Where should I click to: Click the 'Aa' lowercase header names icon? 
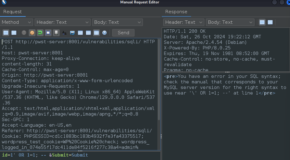(64, 33)
